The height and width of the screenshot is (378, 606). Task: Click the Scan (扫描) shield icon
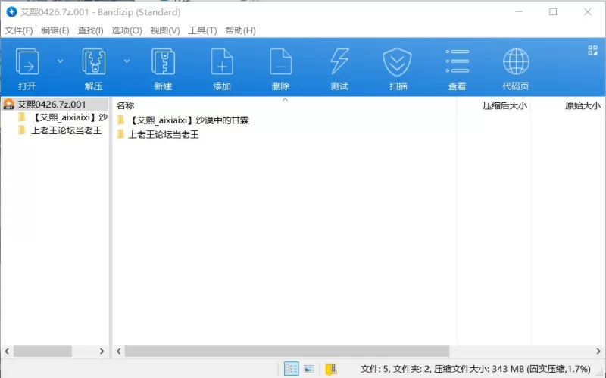(x=397, y=62)
